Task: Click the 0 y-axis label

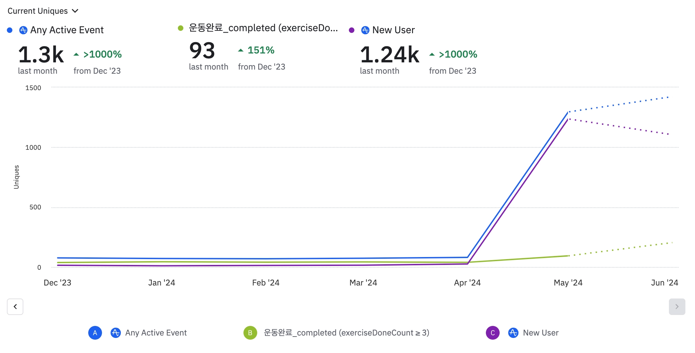Action: (39, 267)
